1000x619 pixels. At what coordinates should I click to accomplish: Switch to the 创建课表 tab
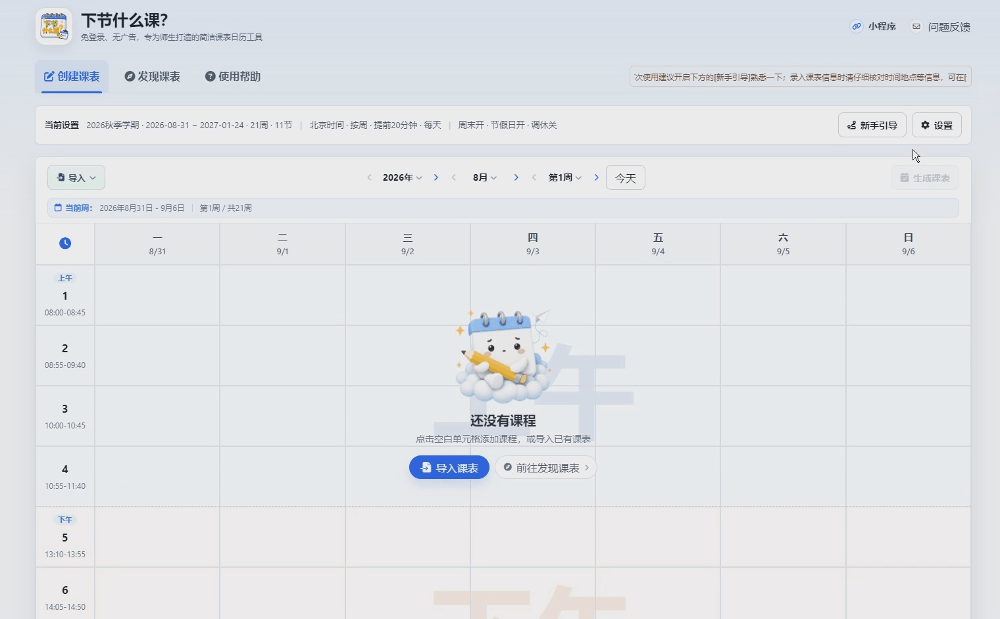tap(72, 76)
